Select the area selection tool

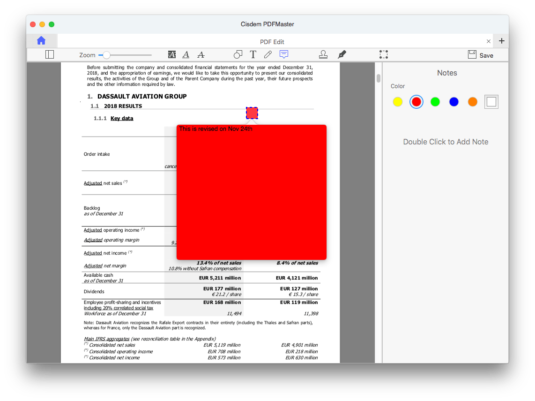[384, 55]
